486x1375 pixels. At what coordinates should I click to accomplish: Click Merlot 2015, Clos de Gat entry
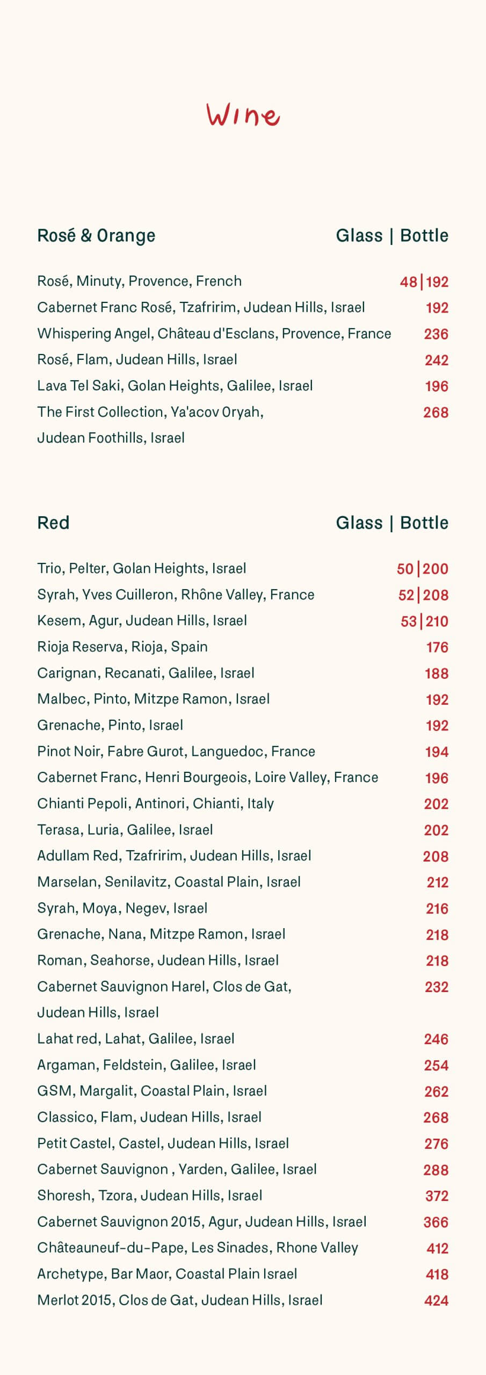coord(180,1300)
